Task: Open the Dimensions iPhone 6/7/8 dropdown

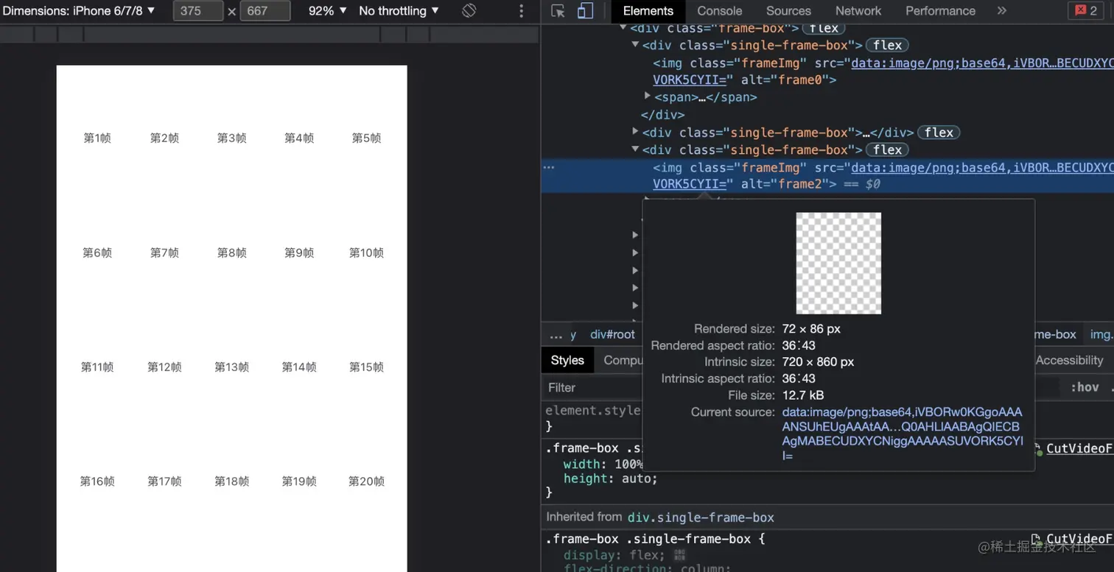Action: coord(79,11)
